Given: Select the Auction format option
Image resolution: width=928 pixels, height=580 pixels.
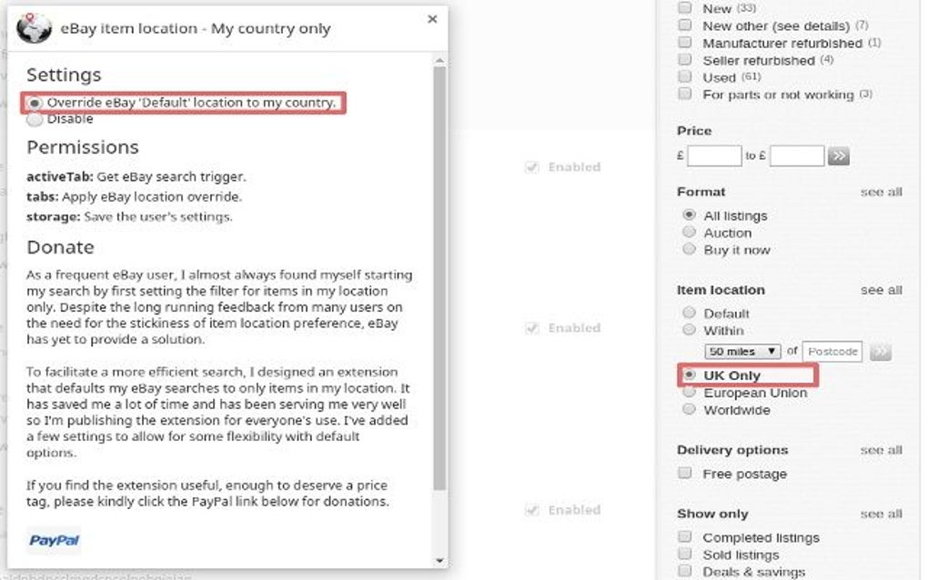Looking at the screenshot, I should (690, 233).
